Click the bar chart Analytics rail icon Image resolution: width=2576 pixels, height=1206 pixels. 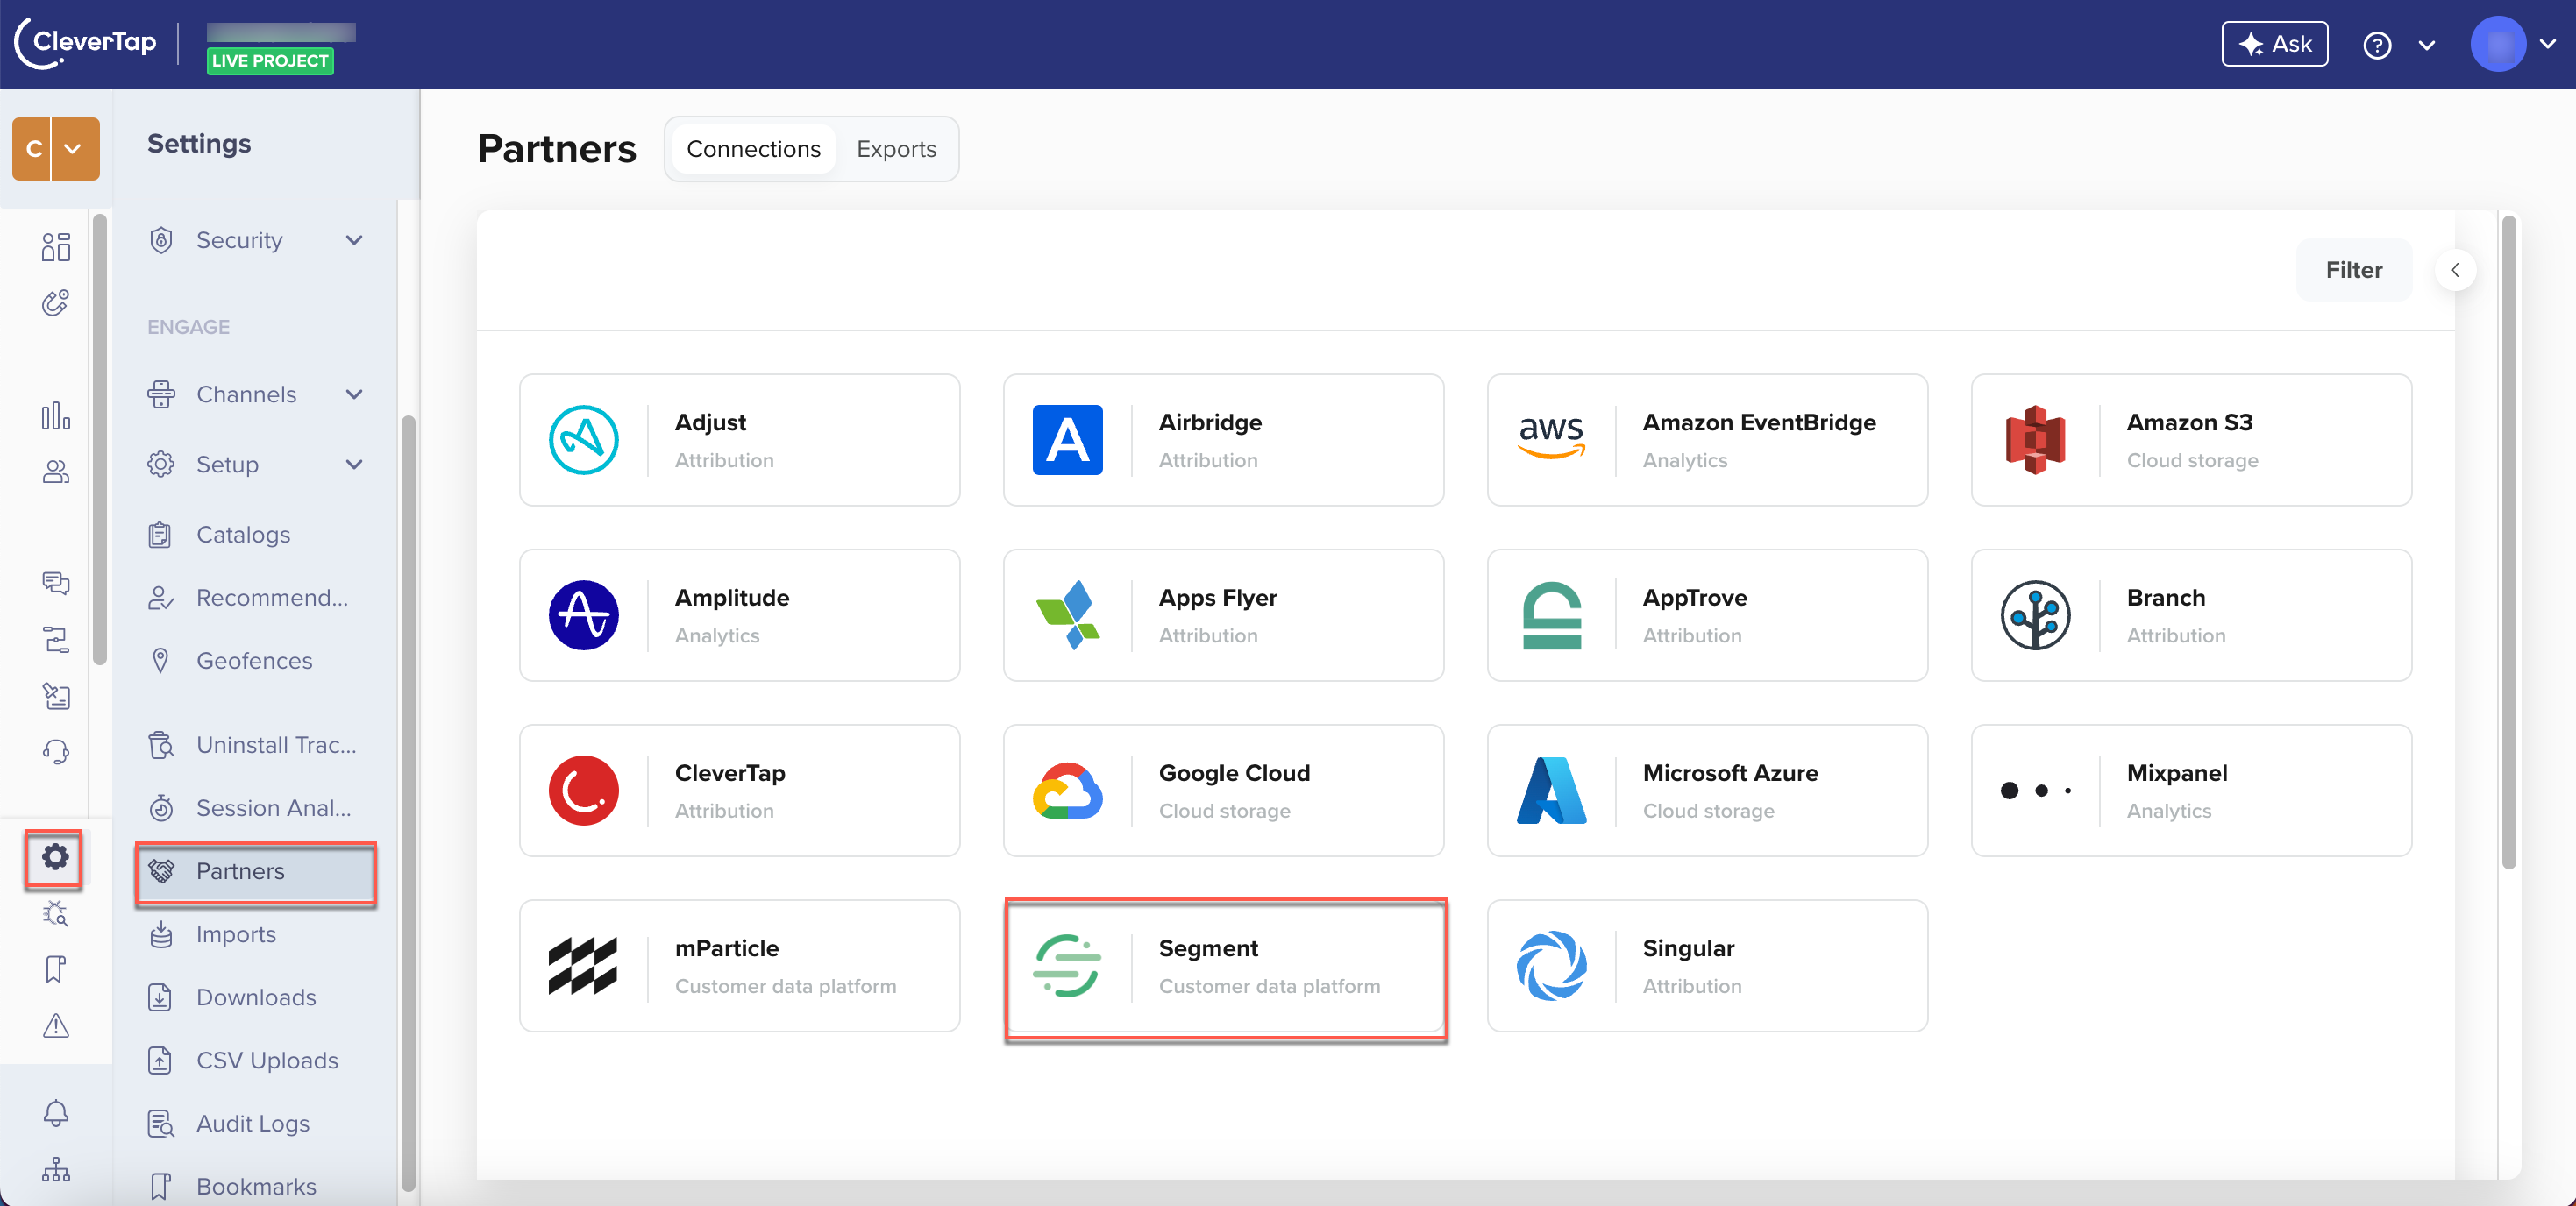pyautogui.click(x=56, y=415)
